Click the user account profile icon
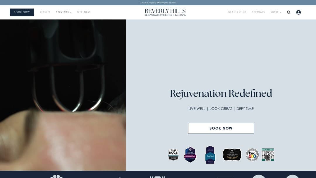 coord(298,12)
